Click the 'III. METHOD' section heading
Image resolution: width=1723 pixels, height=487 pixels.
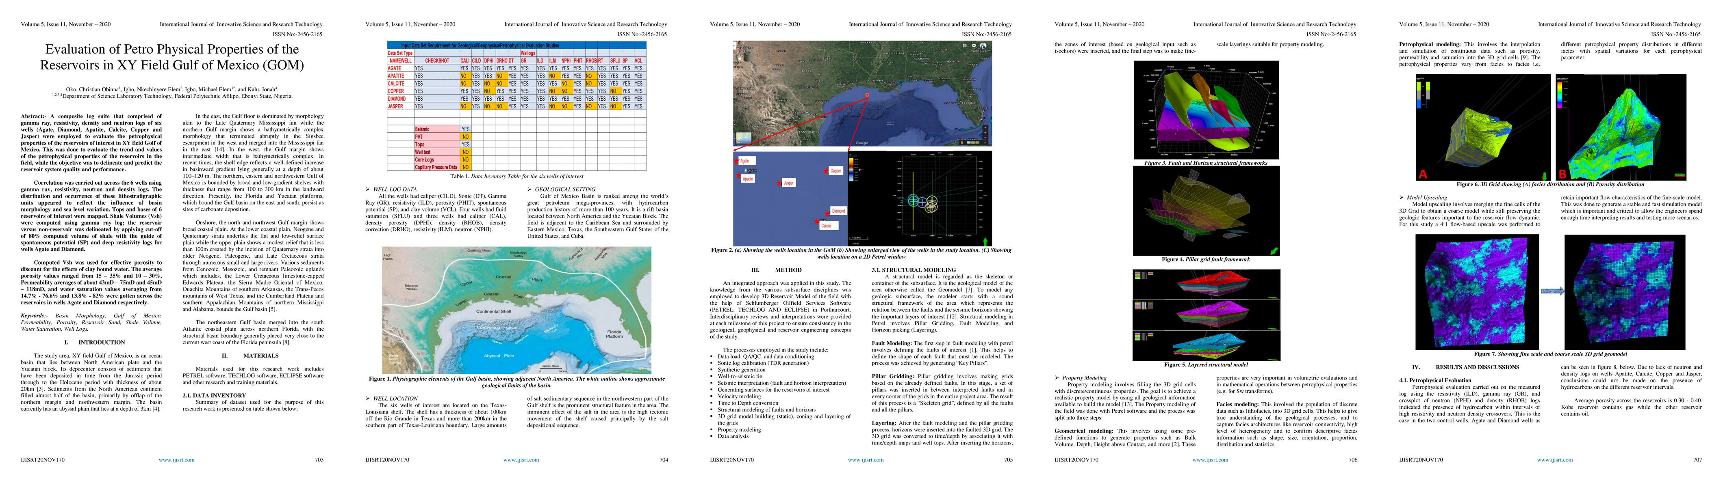point(777,270)
